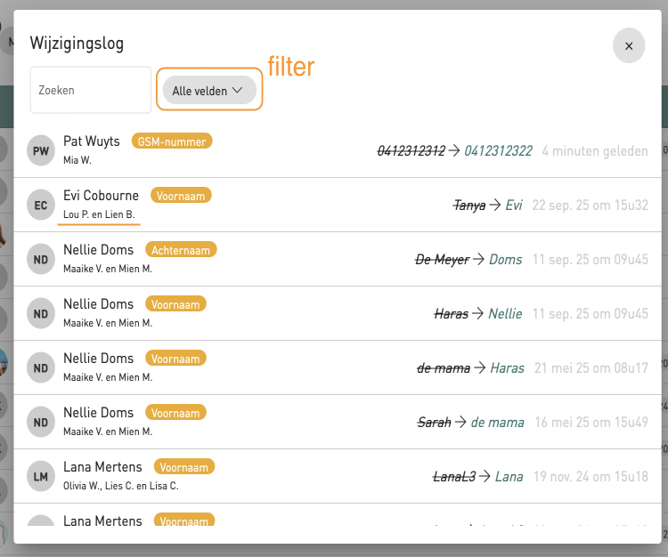This screenshot has width=668, height=557.
Task: Open the Alle velden filter dropdown
Action: pos(209,90)
